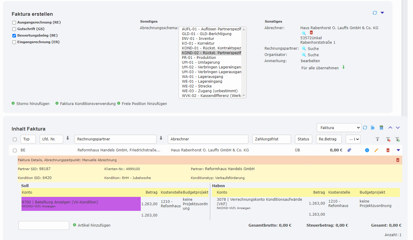Click Storno hinzufügen
This screenshot has height=240, width=413.
coord(33,103)
